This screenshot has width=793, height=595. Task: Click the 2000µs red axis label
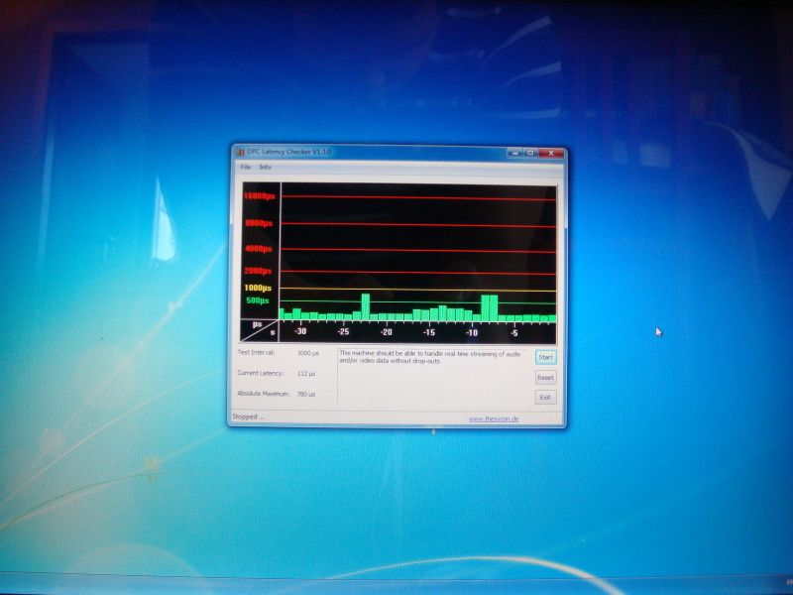click(258, 271)
